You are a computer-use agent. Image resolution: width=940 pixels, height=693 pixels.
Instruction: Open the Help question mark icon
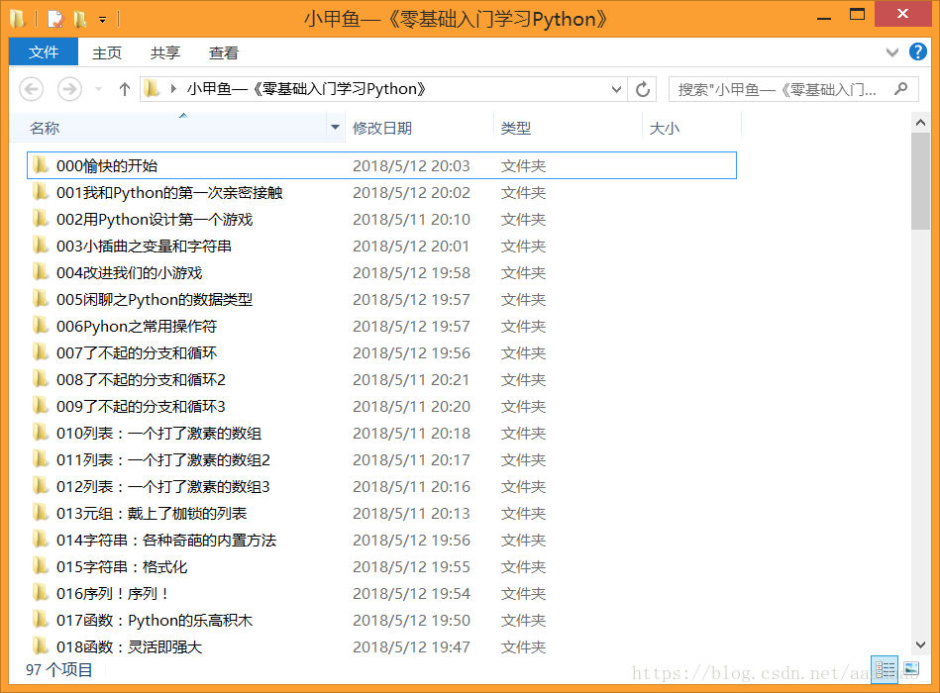[917, 52]
